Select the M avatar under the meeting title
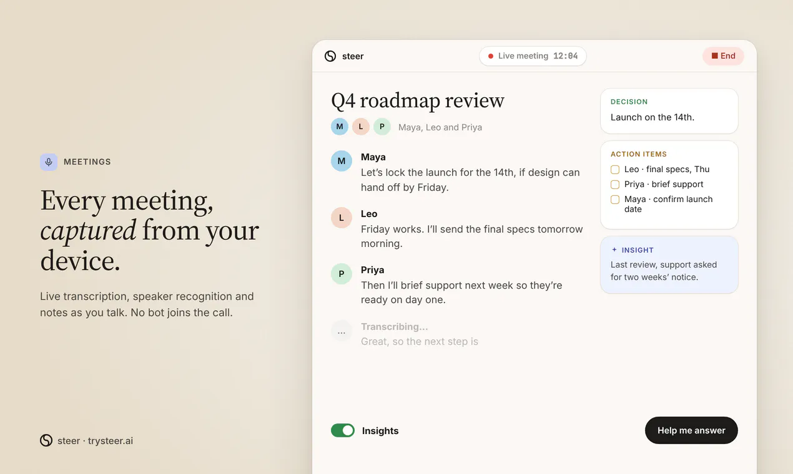 pos(340,127)
